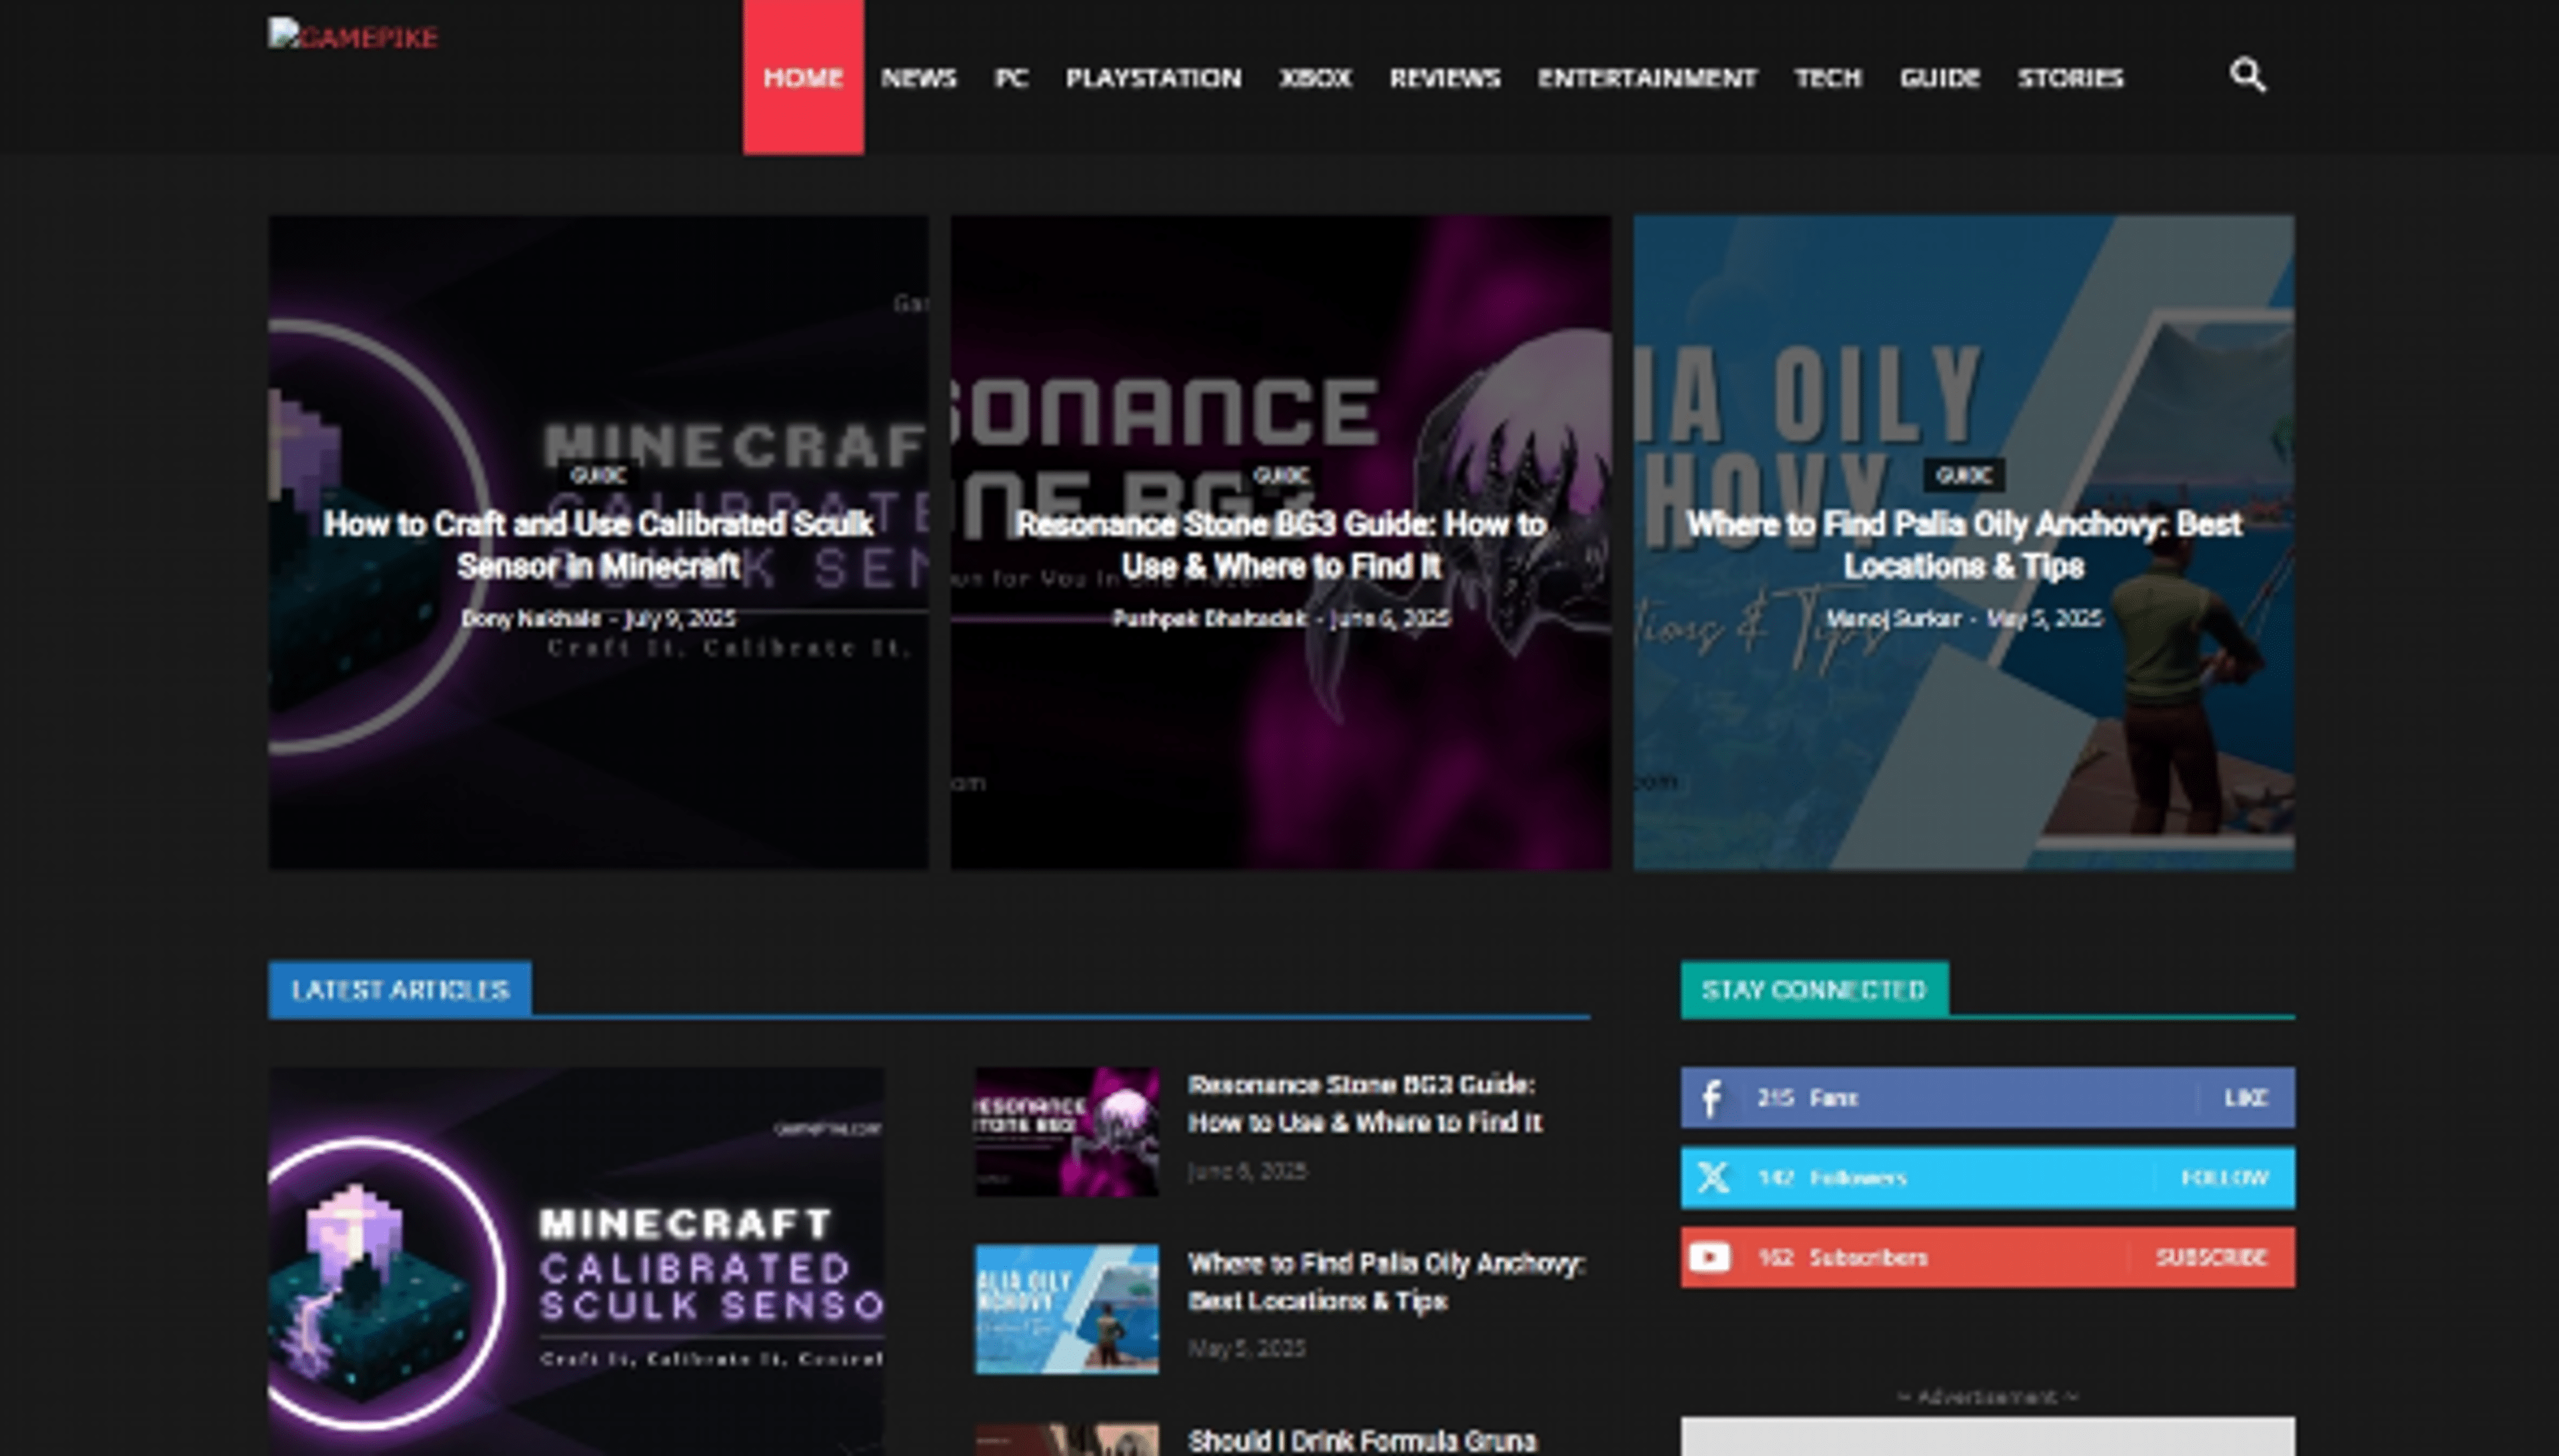Click the X (Twitter) icon in Stay Connected
This screenshot has width=2559, height=1456.
coord(1713,1178)
